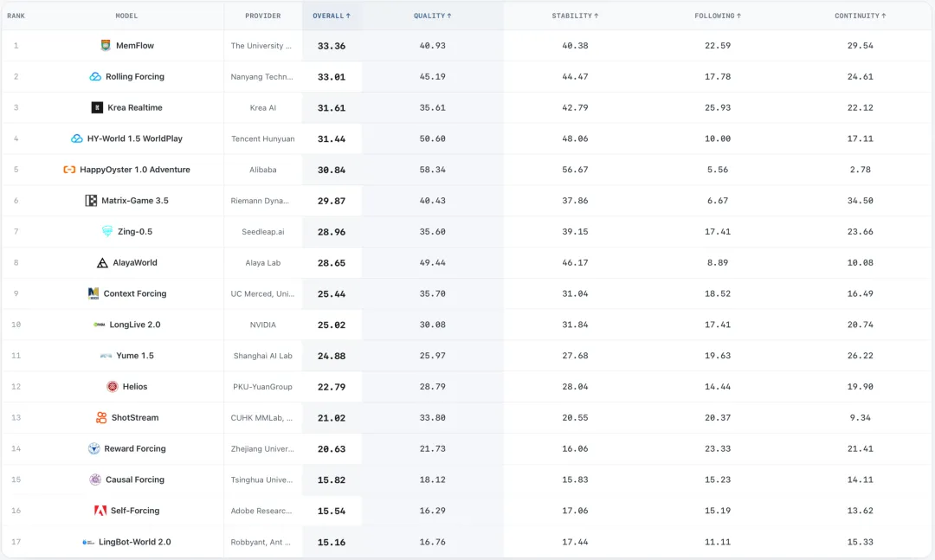
Task: Select the overall score 15.16
Action: point(332,542)
